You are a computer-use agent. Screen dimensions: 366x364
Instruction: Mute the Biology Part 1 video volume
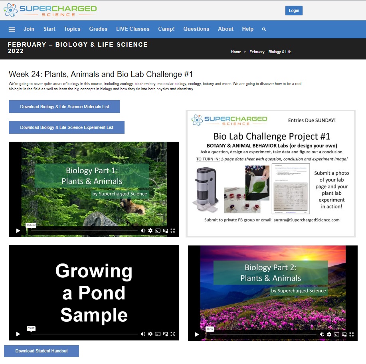143,231
